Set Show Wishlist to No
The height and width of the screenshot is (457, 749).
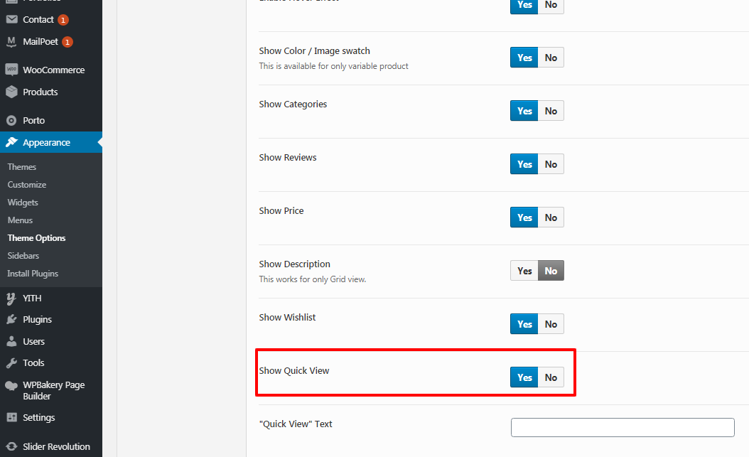(551, 324)
